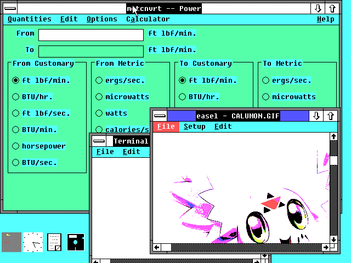
Task: Open the minimized gray game icon on desktop
Action: coord(12,242)
